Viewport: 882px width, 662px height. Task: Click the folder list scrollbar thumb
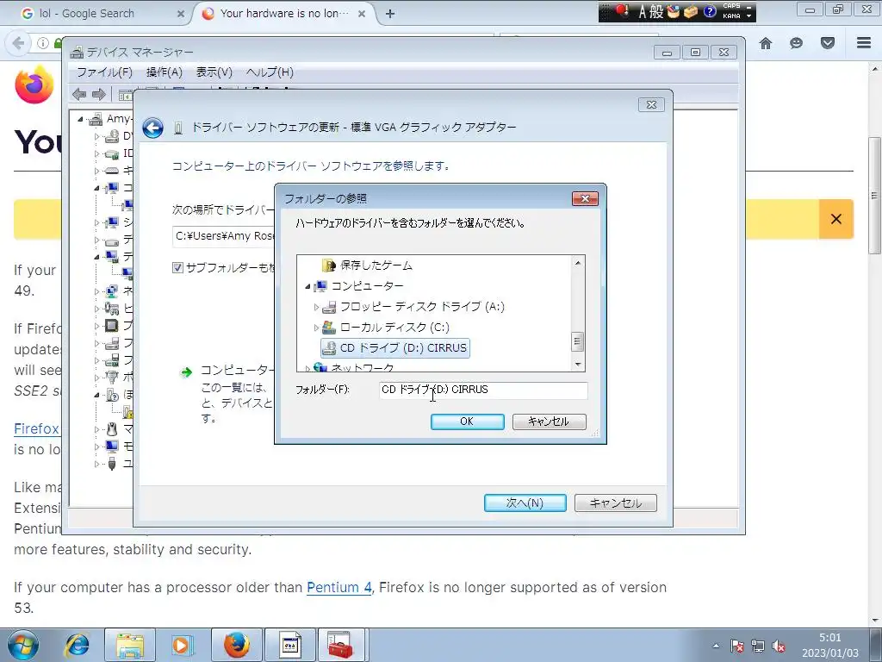click(x=578, y=341)
